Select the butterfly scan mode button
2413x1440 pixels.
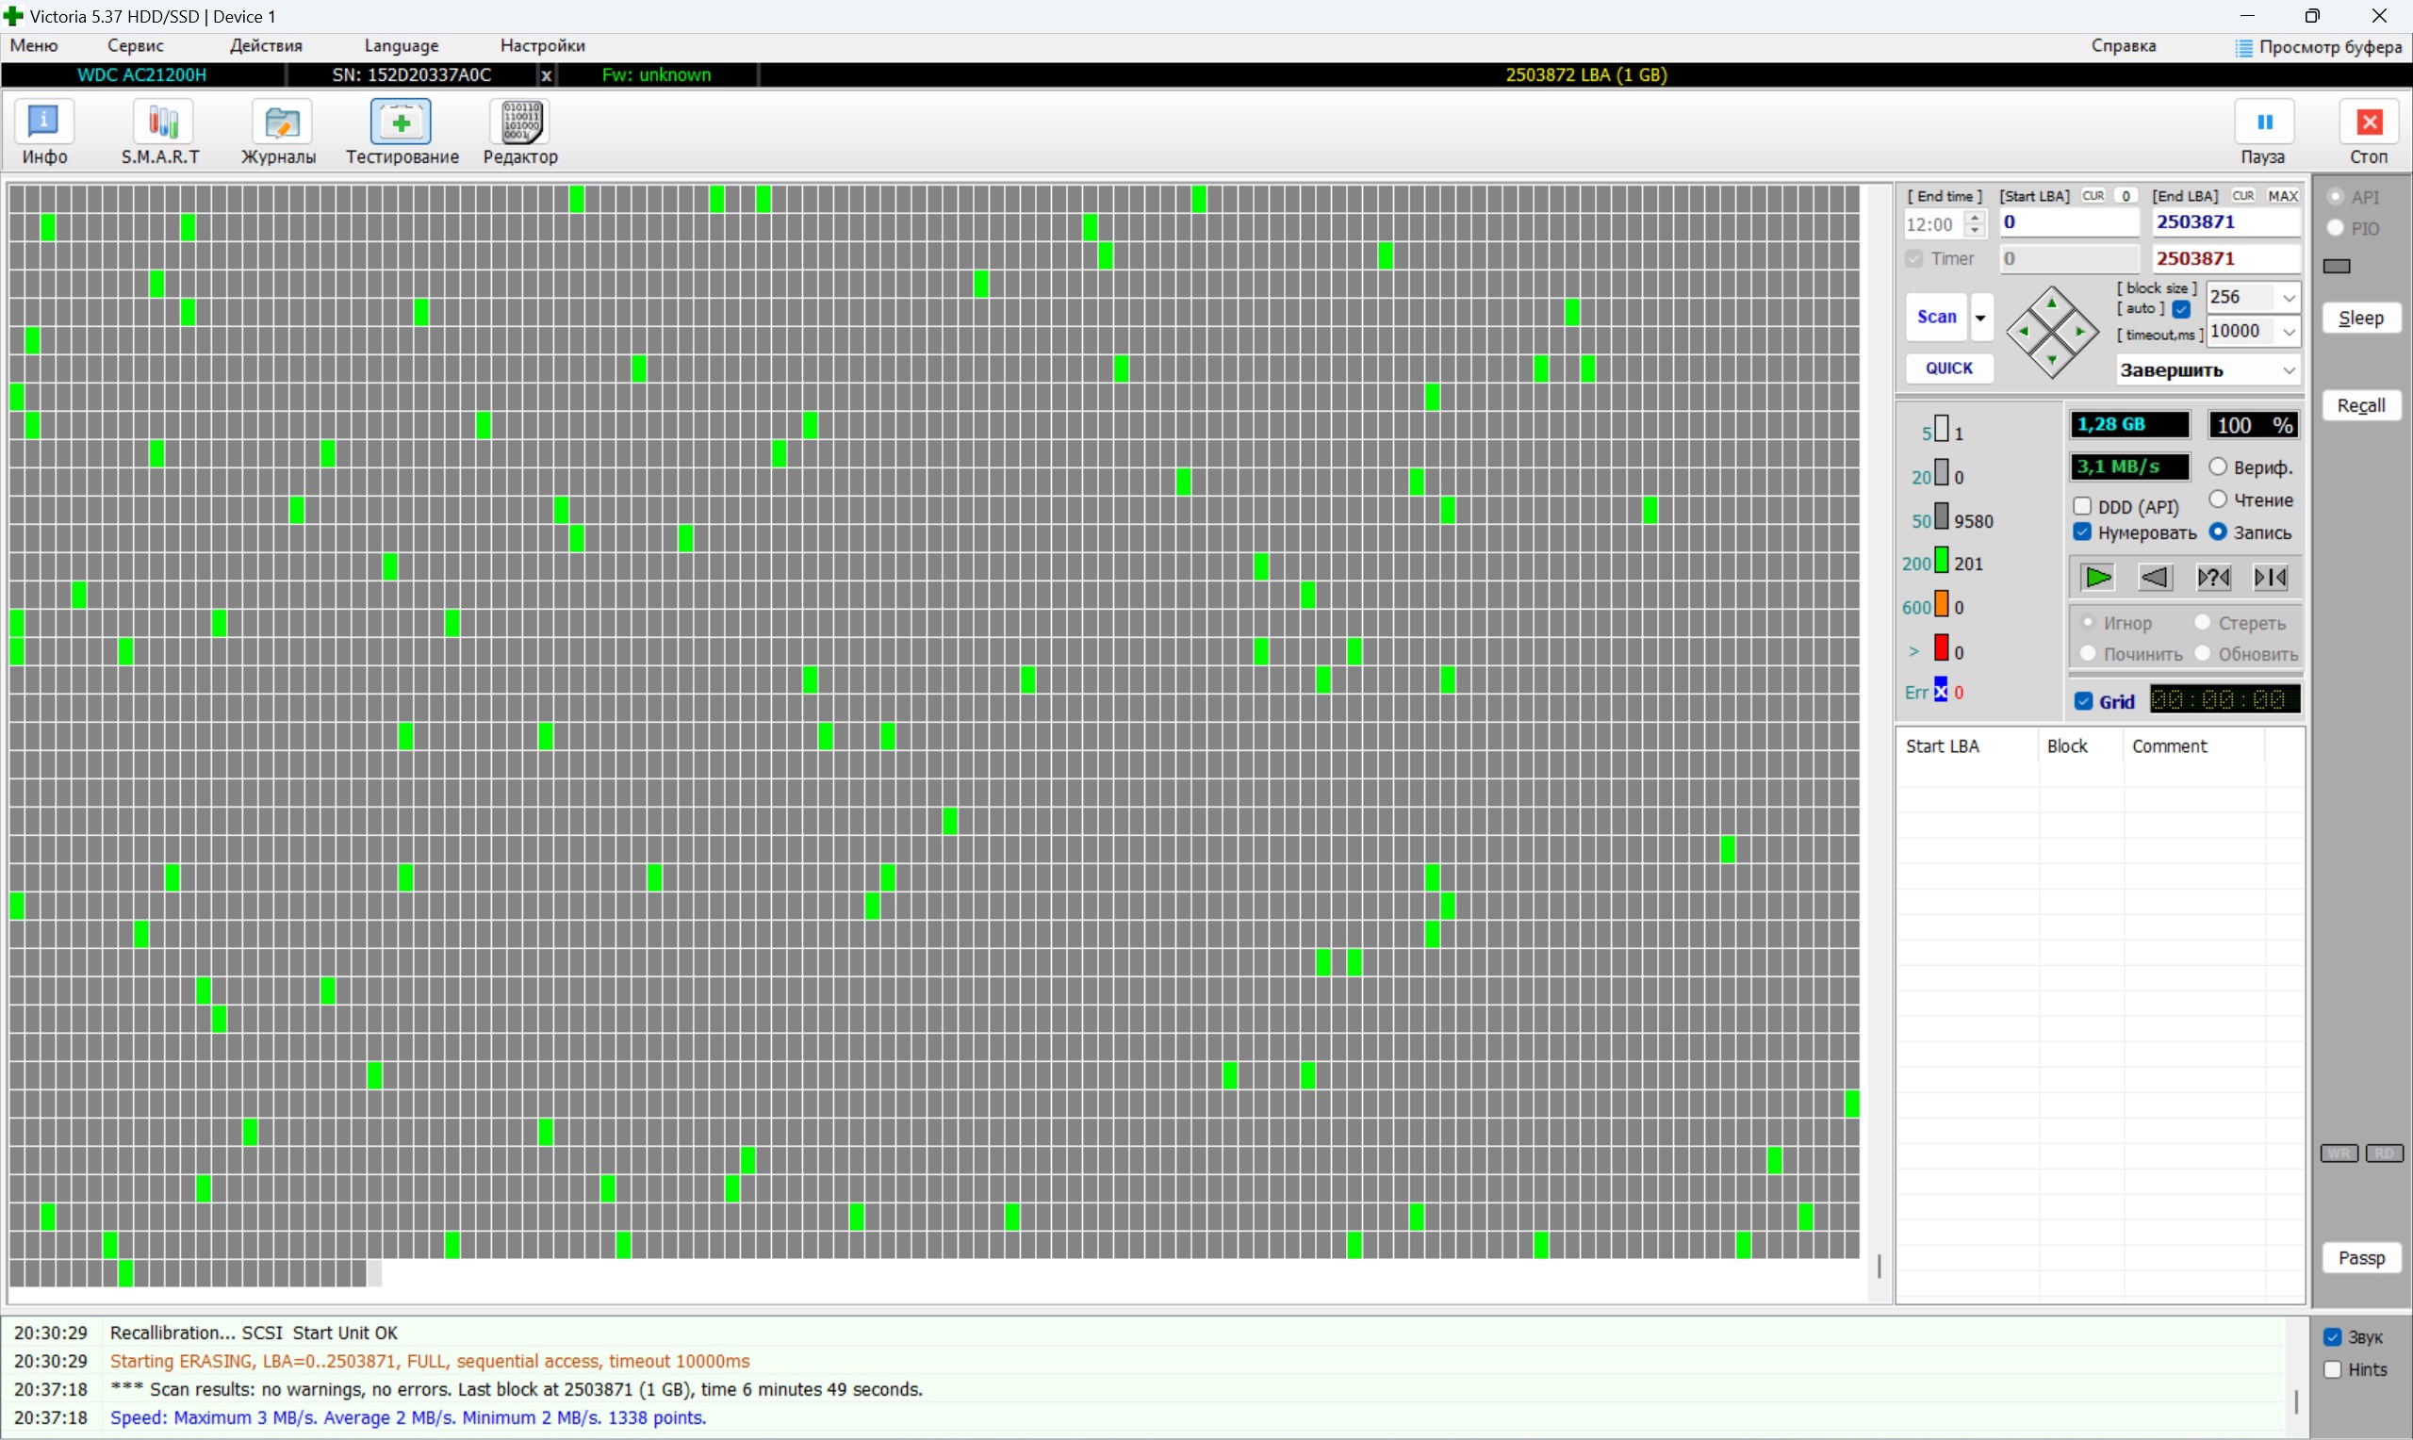coord(2272,579)
